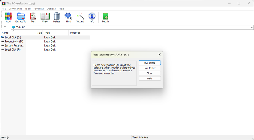Select the Productivity (D:) row

click(45, 41)
